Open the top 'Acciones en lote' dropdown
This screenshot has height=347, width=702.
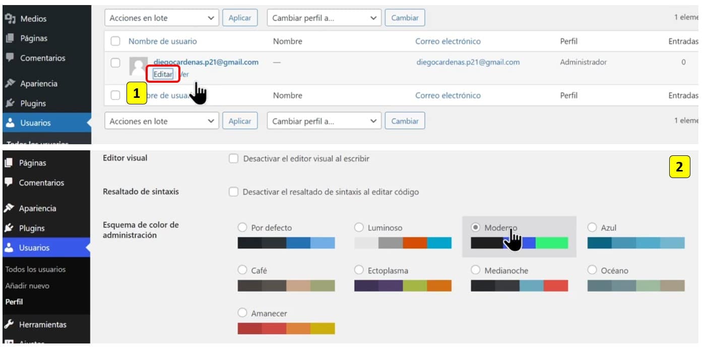tap(161, 18)
